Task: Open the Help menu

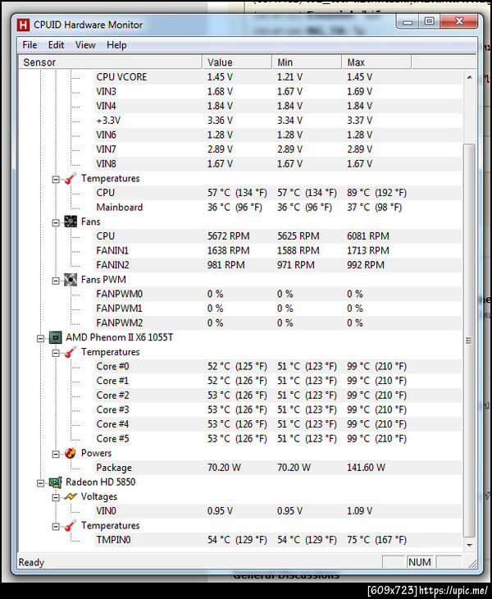Action: (x=116, y=45)
